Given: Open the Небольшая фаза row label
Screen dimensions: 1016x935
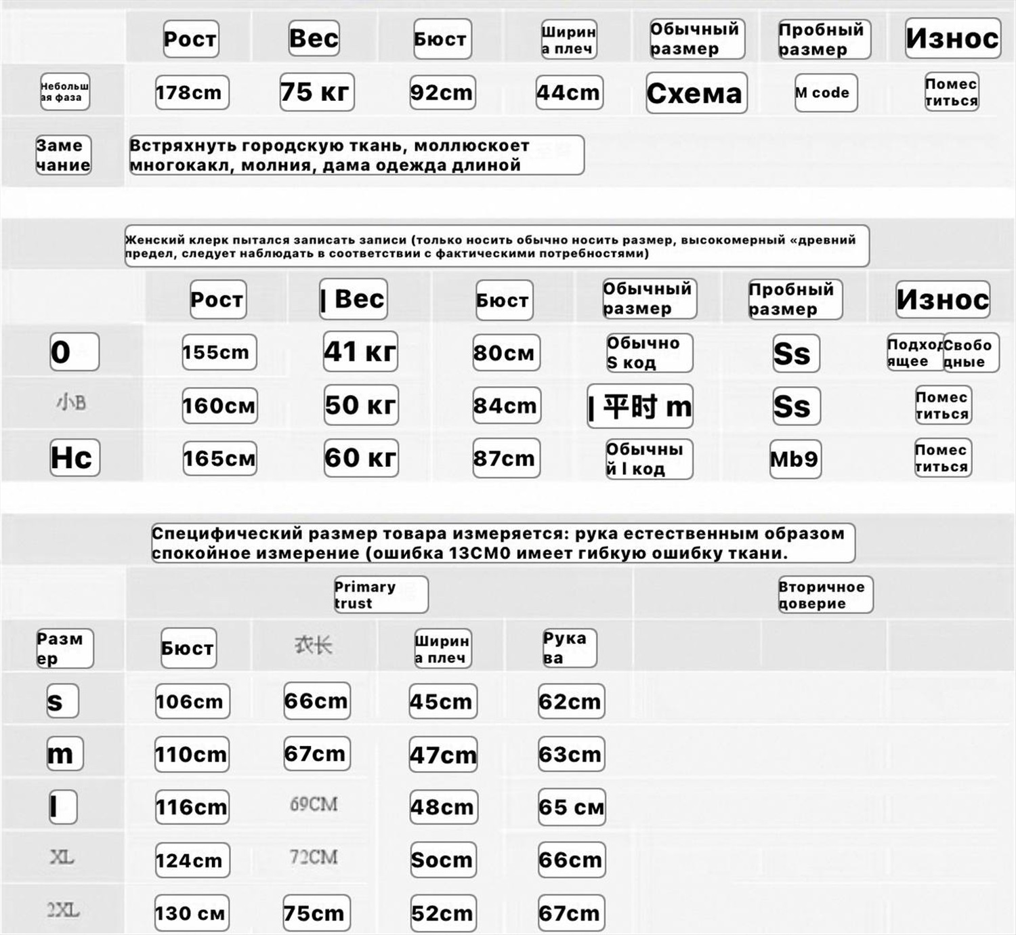Looking at the screenshot, I should 64,92.
